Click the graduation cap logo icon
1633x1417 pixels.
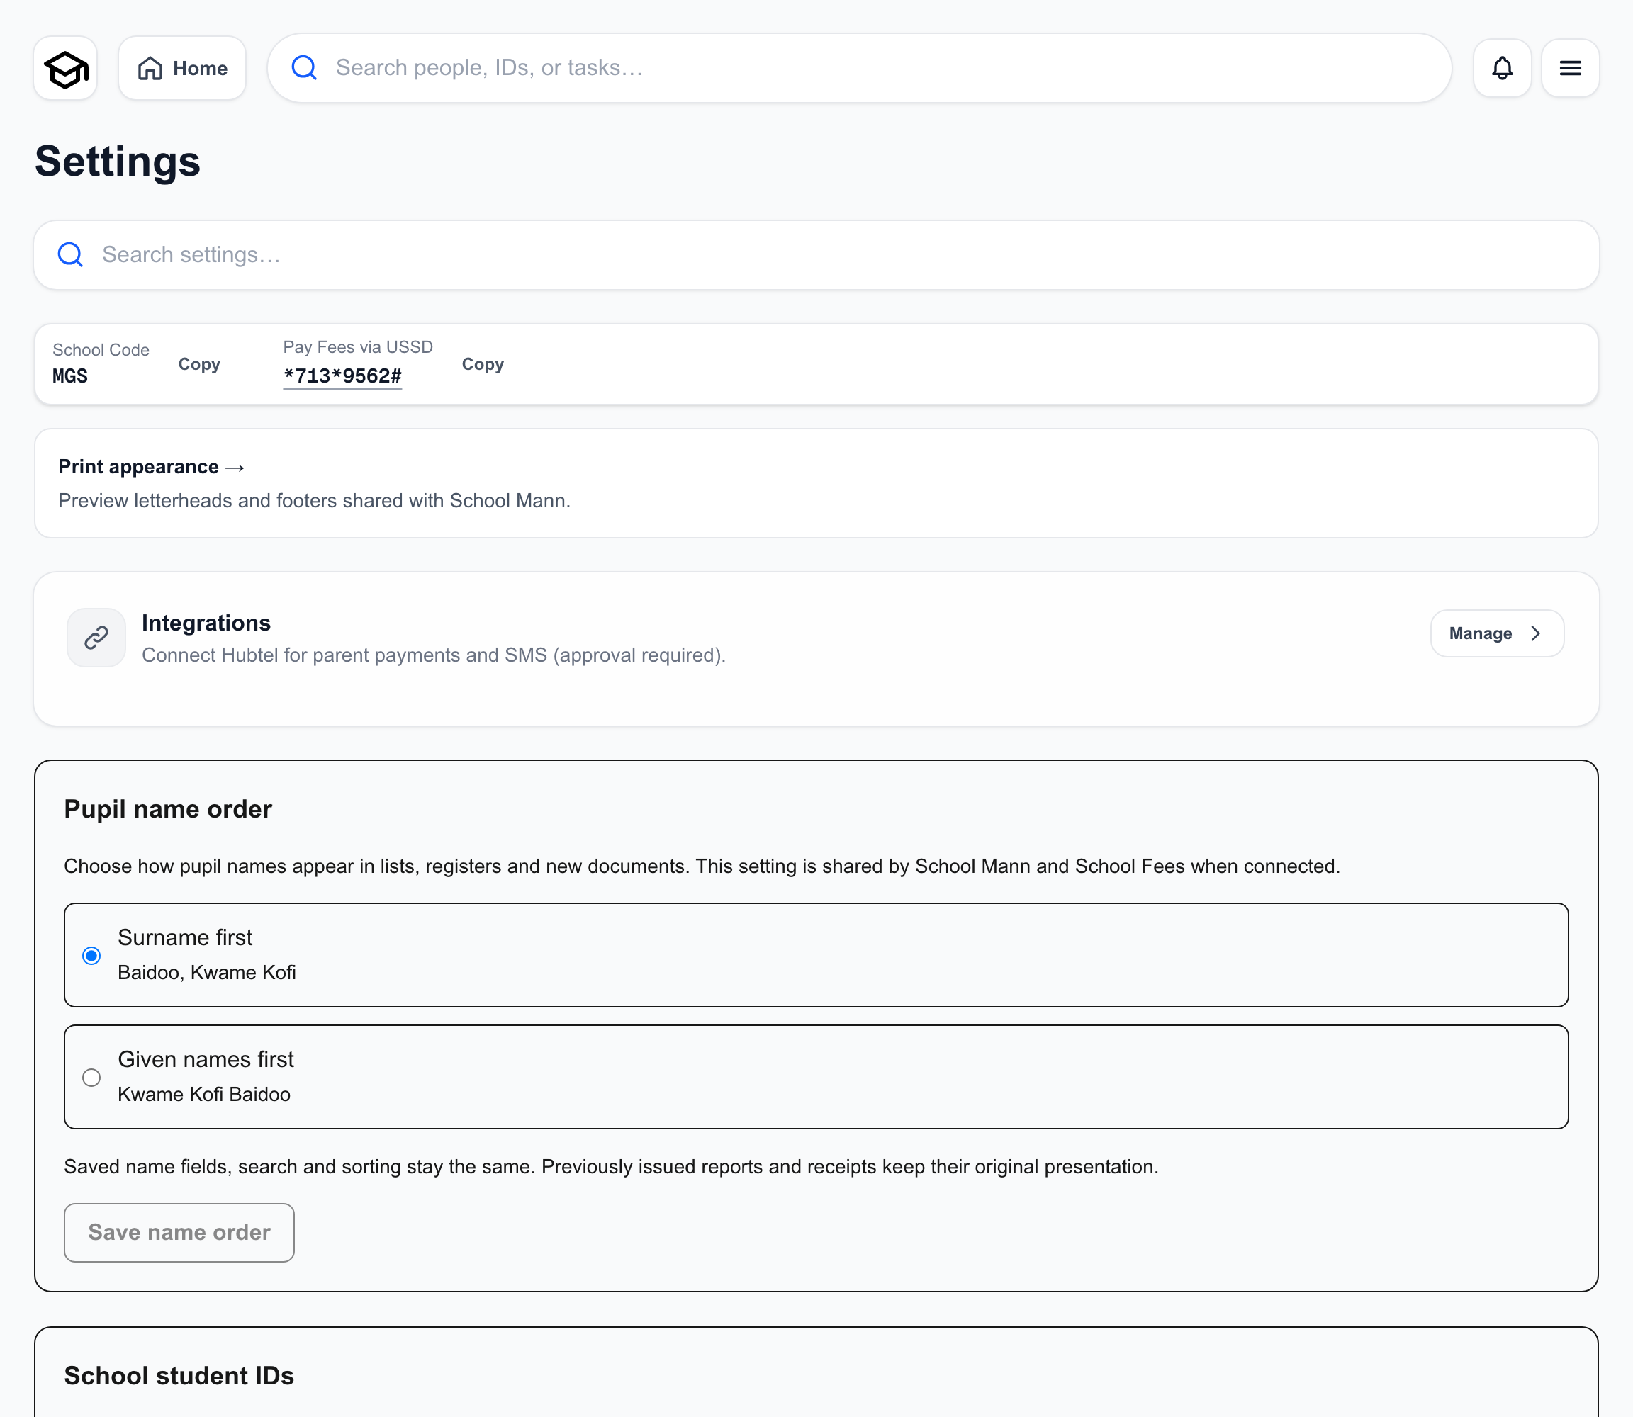click(66, 68)
